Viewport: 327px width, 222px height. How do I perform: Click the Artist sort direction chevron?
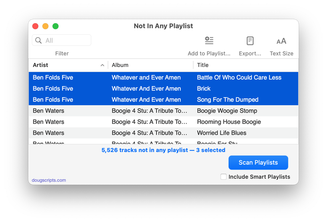point(102,65)
